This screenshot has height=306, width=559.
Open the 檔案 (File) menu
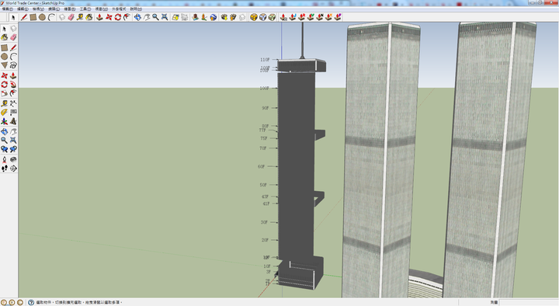[7, 9]
